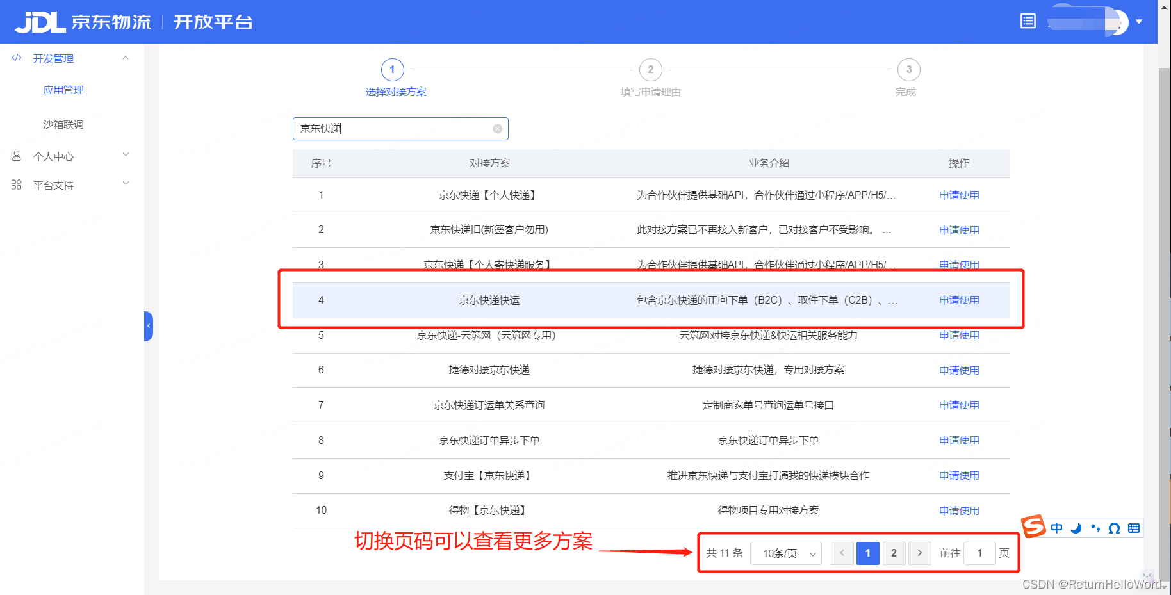Click 申请使用 for 得物【京东快递】
This screenshot has width=1171, height=595.
tap(959, 511)
